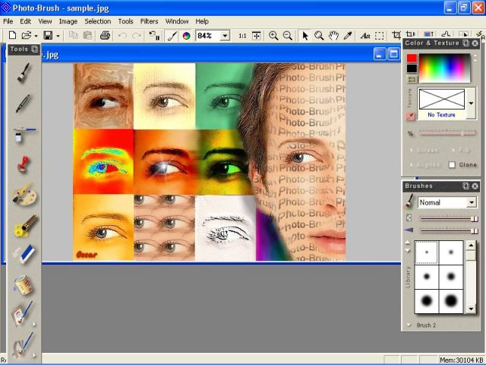Click the paintbrush toolbar toggle icon
The width and height of the screenshot is (486, 365).
coord(172,36)
